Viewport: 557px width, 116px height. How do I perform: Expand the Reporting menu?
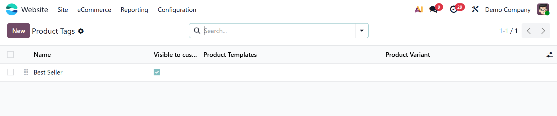[134, 10]
